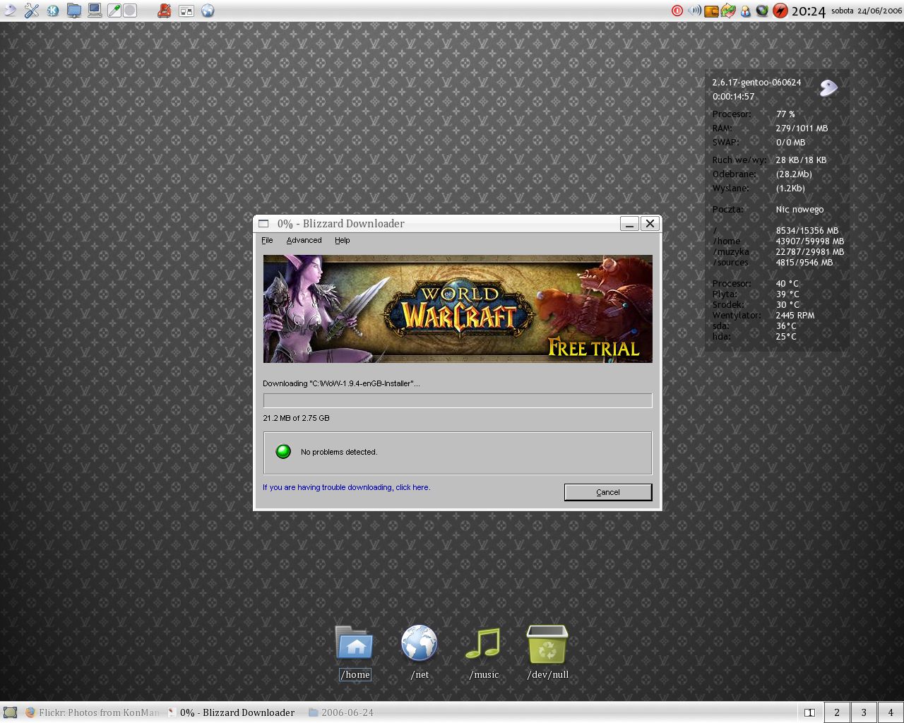
Task: Click the kernel version 2.6.17-gentoo-060624 text
Action: pyautogui.click(x=756, y=83)
